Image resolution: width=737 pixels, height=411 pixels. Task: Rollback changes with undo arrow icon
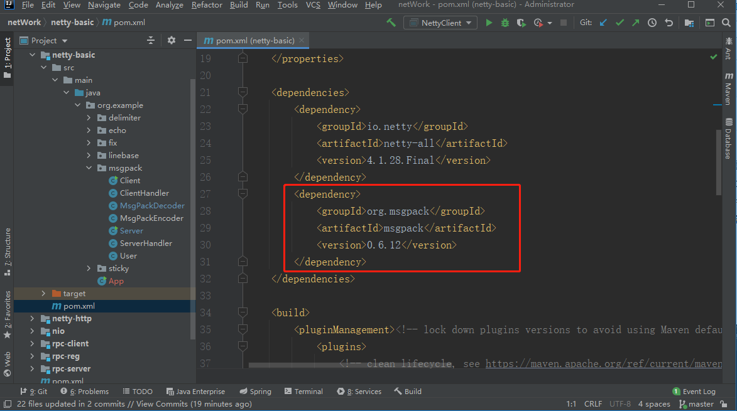coord(669,23)
